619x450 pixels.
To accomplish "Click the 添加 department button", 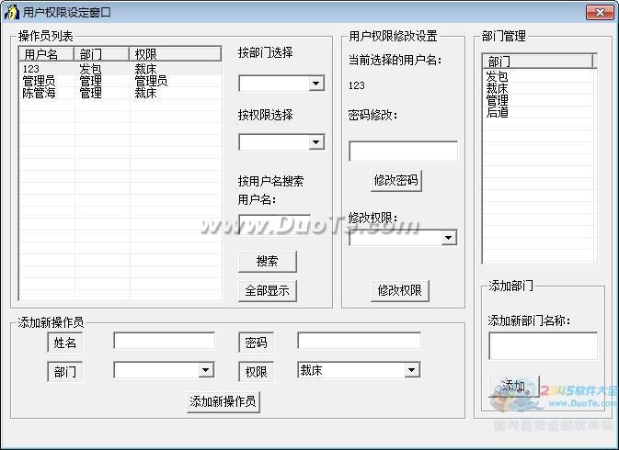I will pos(512,386).
